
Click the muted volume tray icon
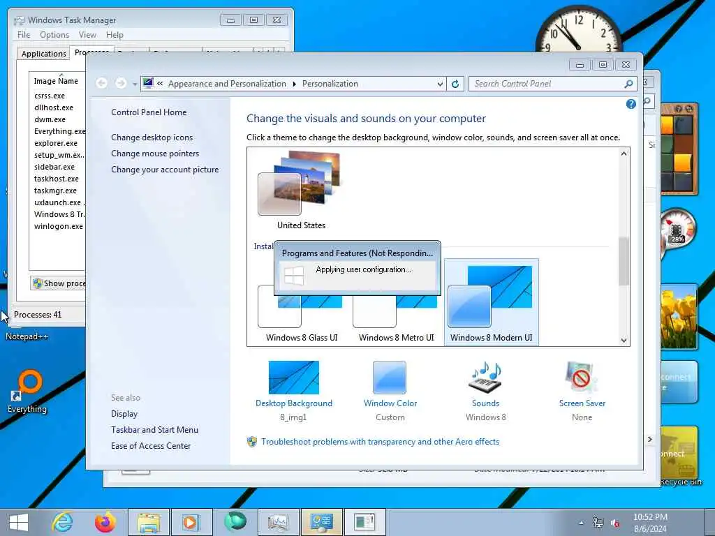tap(615, 523)
